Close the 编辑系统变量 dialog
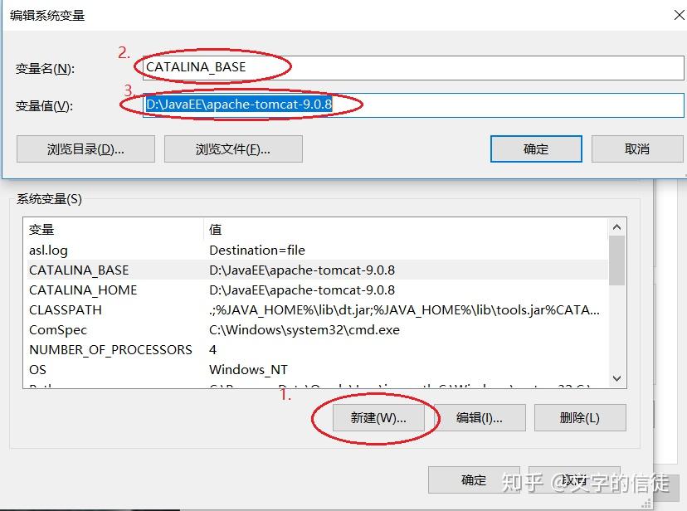Viewport: 687px width, 511px height. coord(678,14)
